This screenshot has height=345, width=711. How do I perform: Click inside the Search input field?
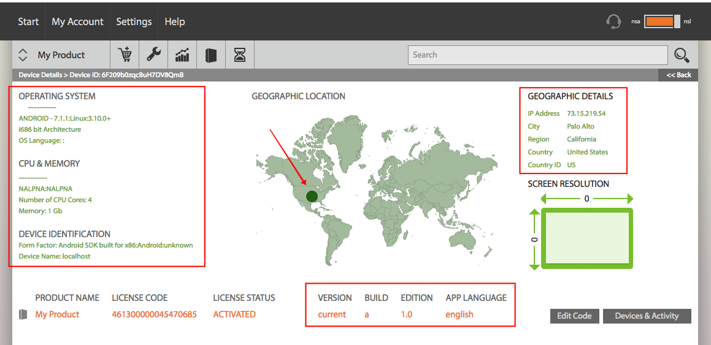[x=538, y=55]
